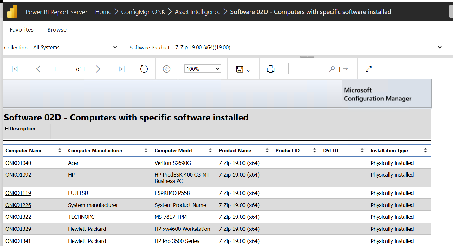Viewport: 453px width, 246px height.
Task: Find next search result arrow
Action: click(345, 69)
